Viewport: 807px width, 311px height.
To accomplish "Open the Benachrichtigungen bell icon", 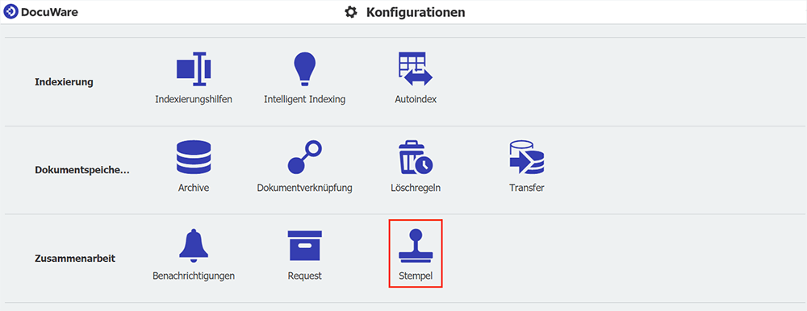I will [x=194, y=245].
